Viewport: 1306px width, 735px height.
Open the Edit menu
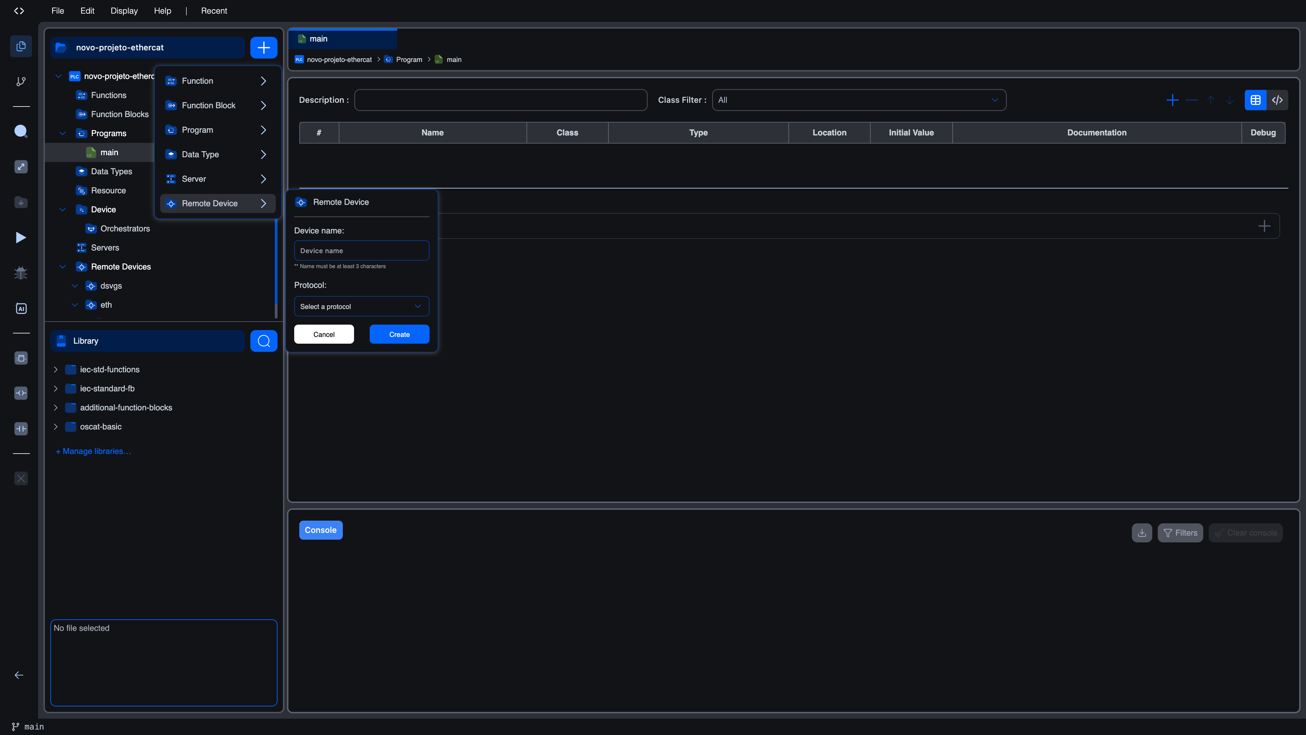[x=87, y=11]
